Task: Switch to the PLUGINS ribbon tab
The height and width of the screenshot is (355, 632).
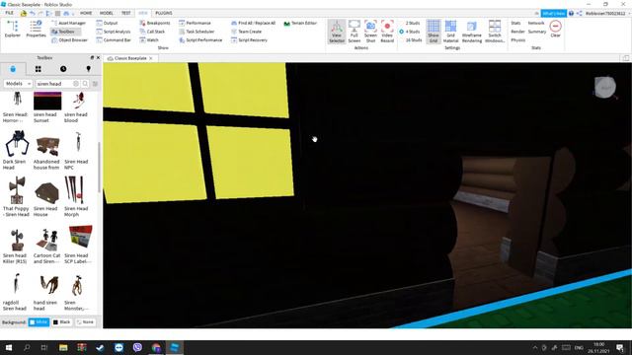Action: pyautogui.click(x=164, y=13)
